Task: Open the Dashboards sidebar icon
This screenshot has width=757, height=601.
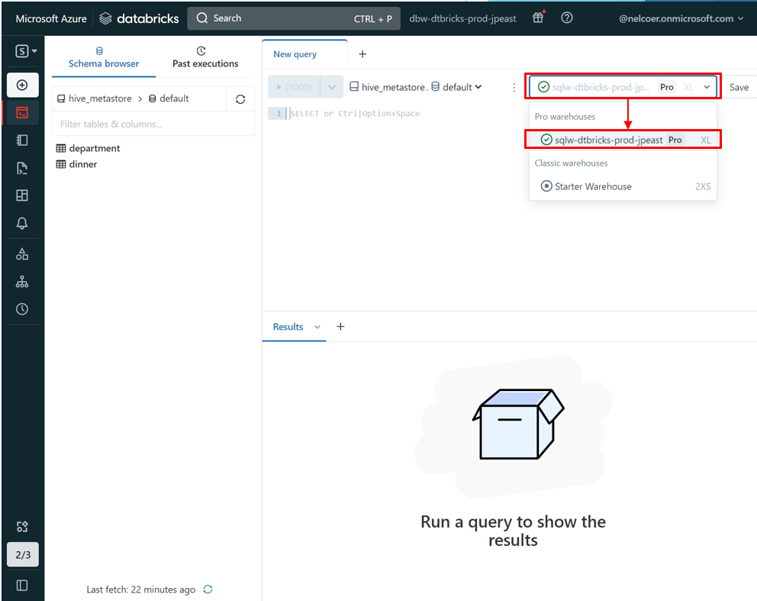Action: click(22, 195)
